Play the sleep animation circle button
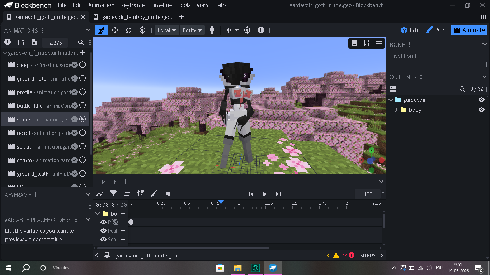 coord(83,65)
